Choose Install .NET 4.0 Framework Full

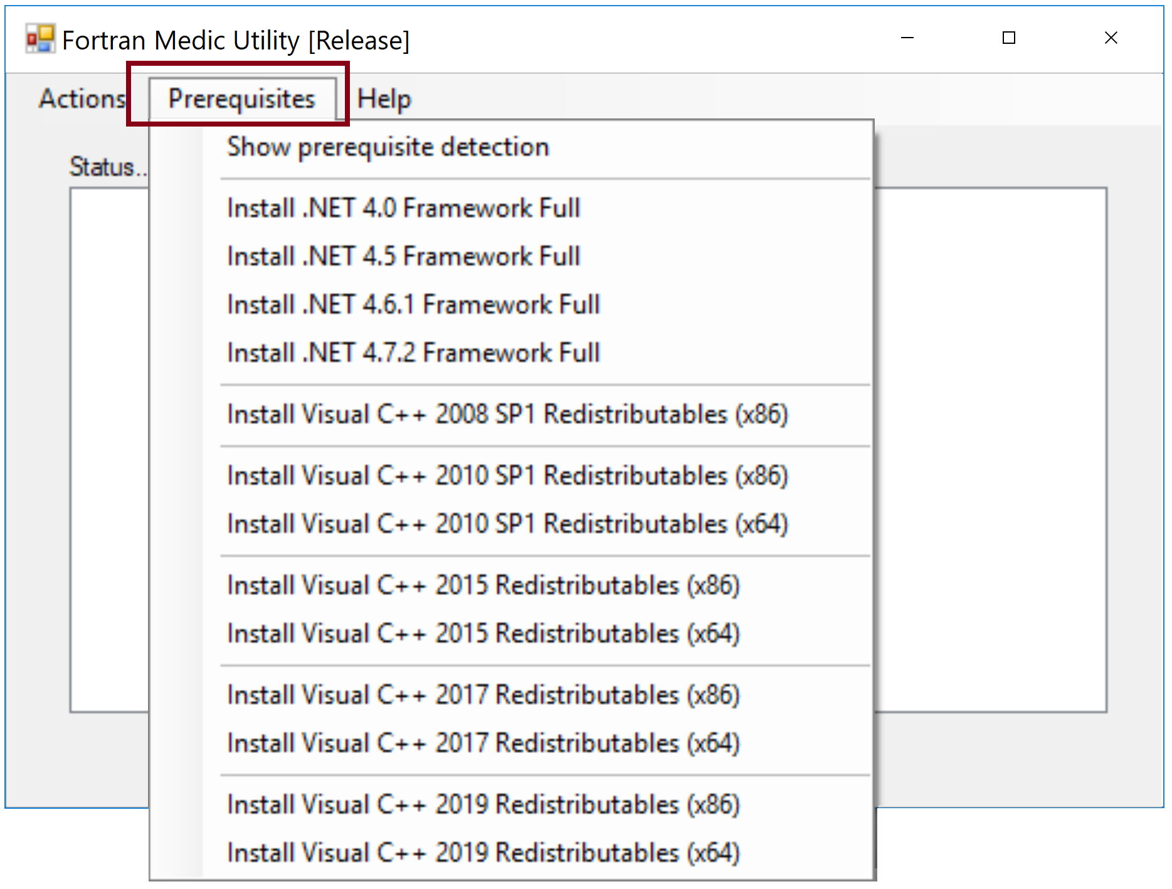[511, 208]
